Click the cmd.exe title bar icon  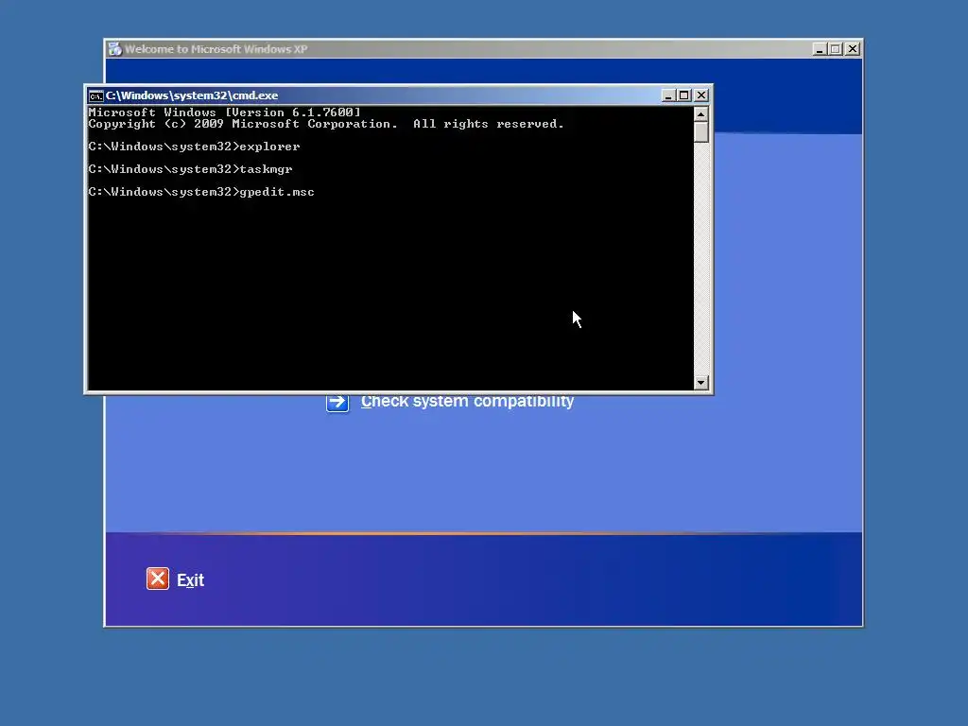point(95,95)
